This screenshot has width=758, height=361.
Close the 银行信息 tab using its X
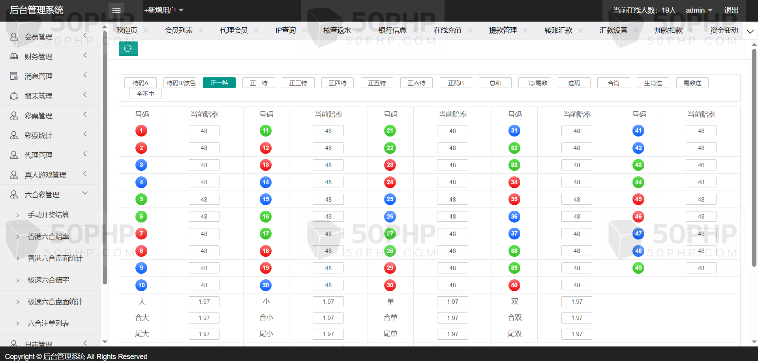coord(415,30)
